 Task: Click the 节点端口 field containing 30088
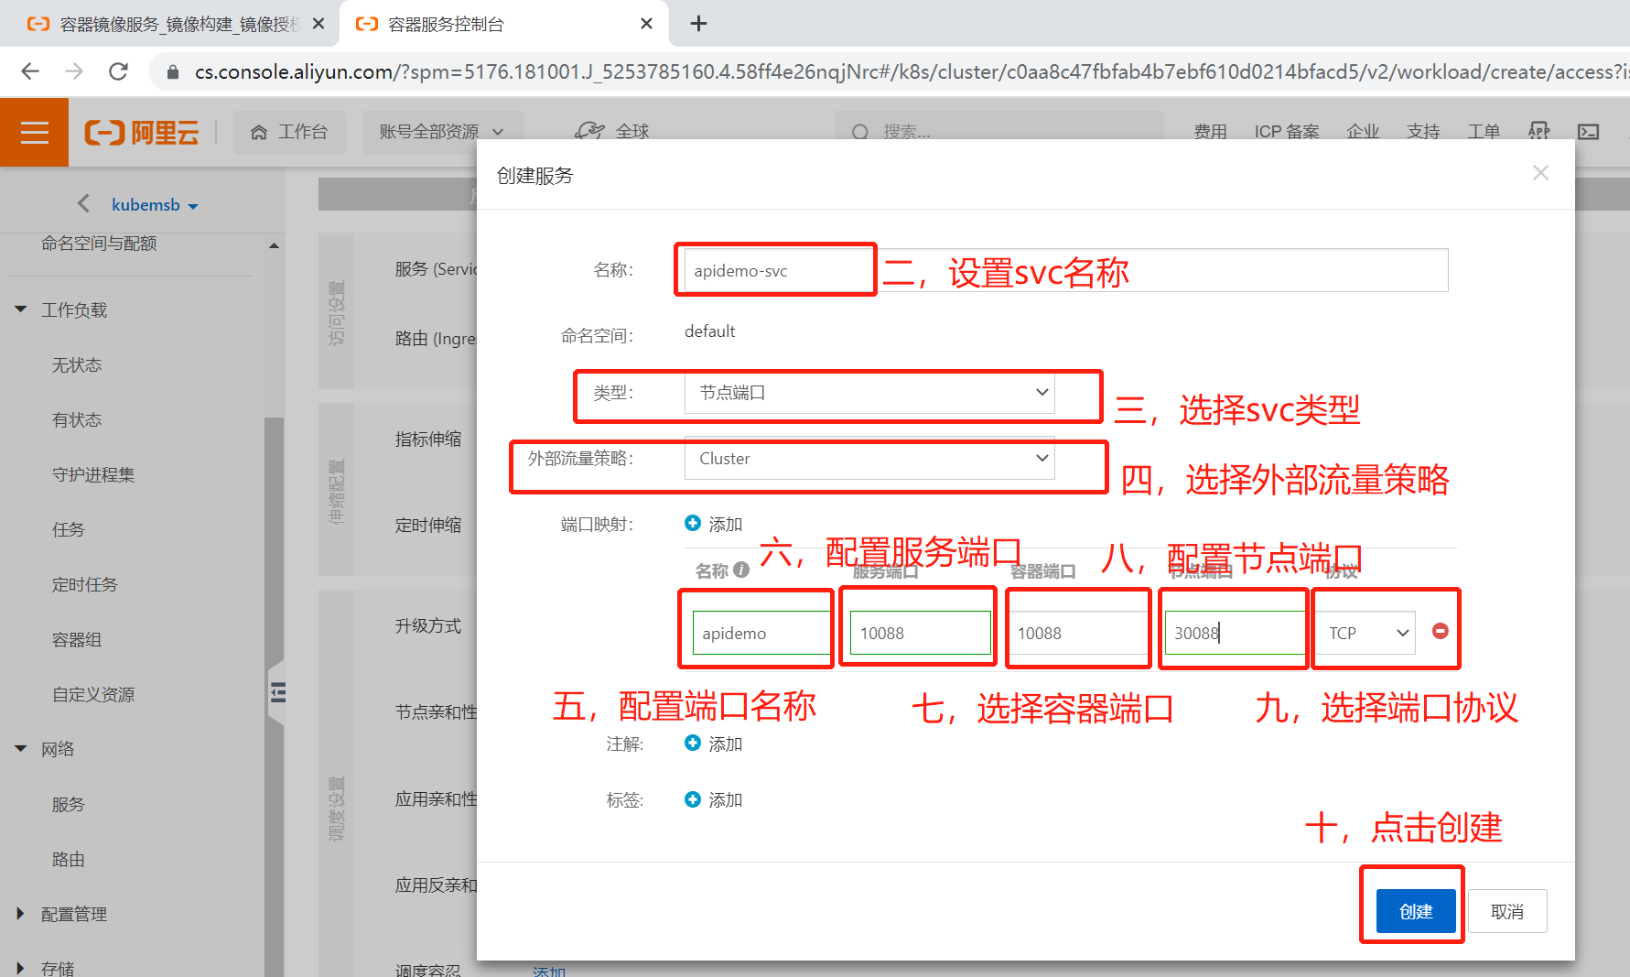click(x=1236, y=633)
